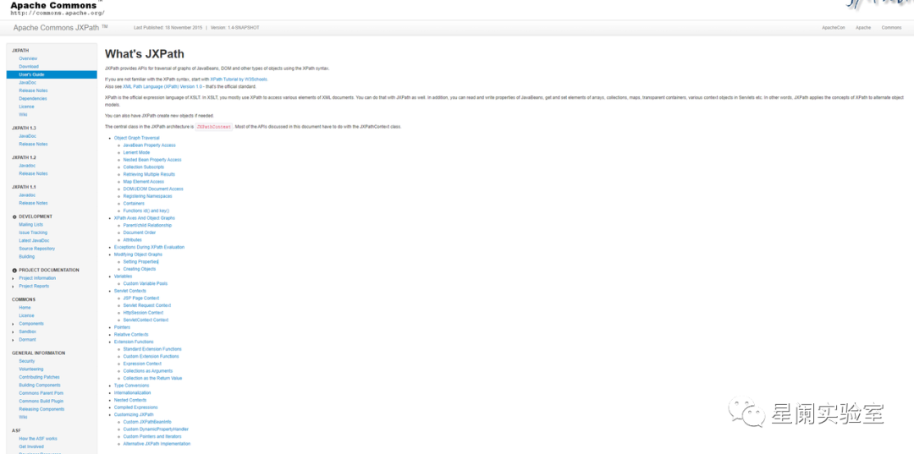Collapse the DEVELOPMENT section icon
The width and height of the screenshot is (914, 454).
tap(14, 216)
